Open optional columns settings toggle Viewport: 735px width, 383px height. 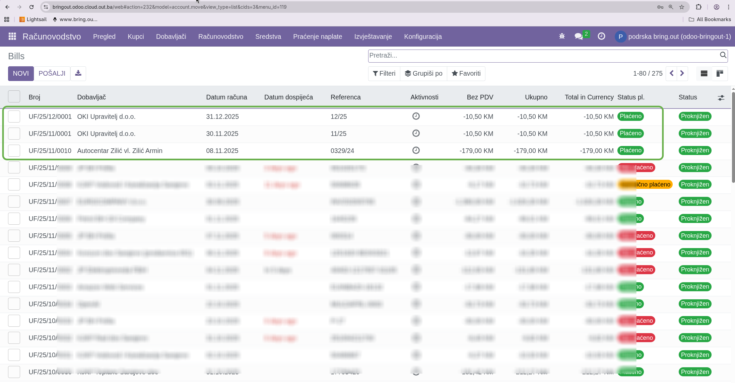(x=721, y=98)
